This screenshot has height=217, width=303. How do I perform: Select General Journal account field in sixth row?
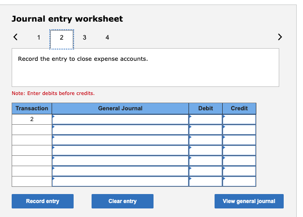(x=120, y=171)
